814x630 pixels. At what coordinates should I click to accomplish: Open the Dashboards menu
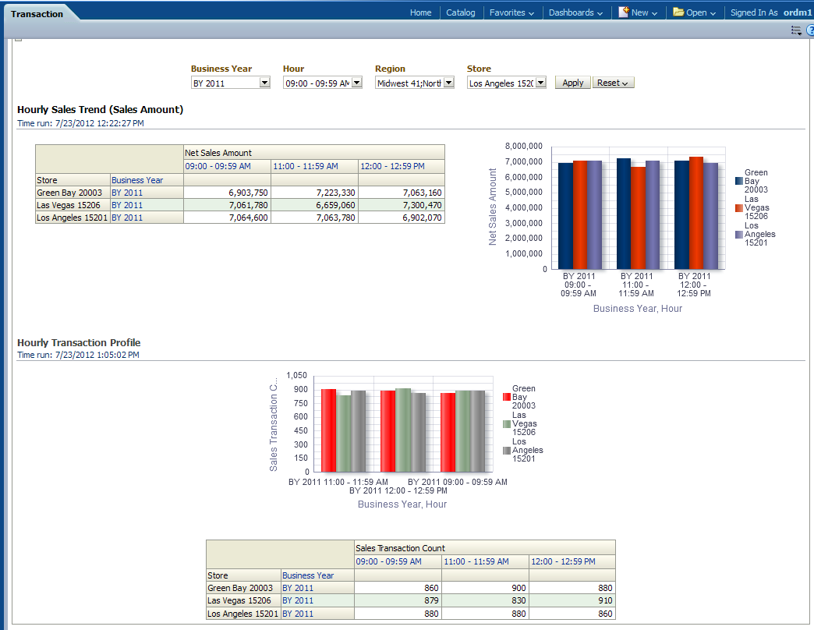[575, 12]
